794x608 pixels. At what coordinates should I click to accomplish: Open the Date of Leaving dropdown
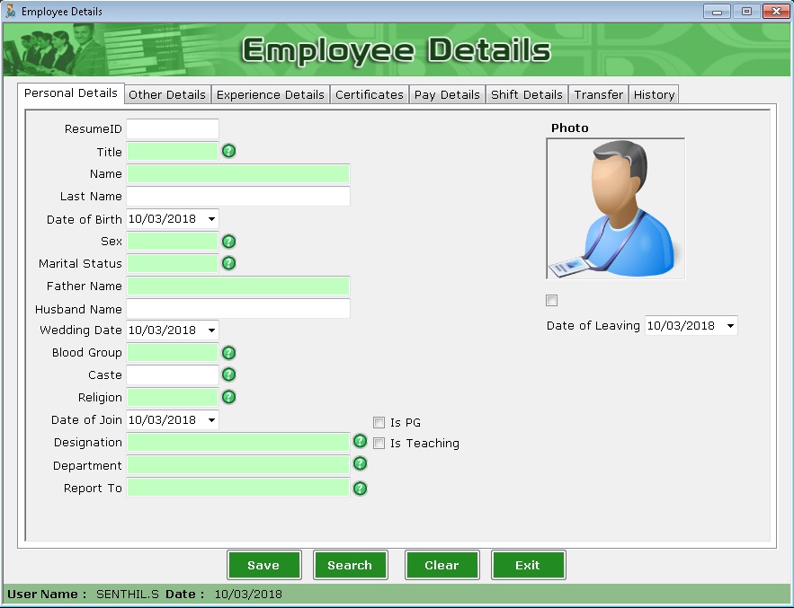[x=730, y=325]
